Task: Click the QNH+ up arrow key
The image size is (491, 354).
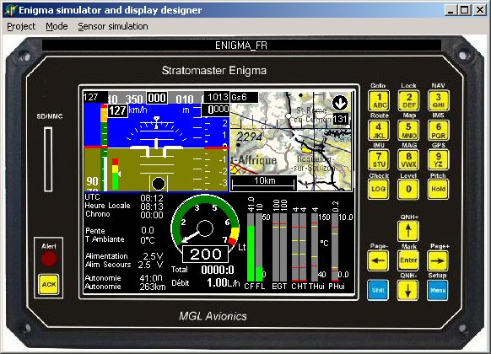Action: click(408, 230)
